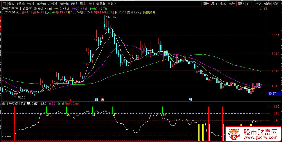Select the 60分钟 period tab
This screenshot has width=282, height=142.
pos(64,4)
